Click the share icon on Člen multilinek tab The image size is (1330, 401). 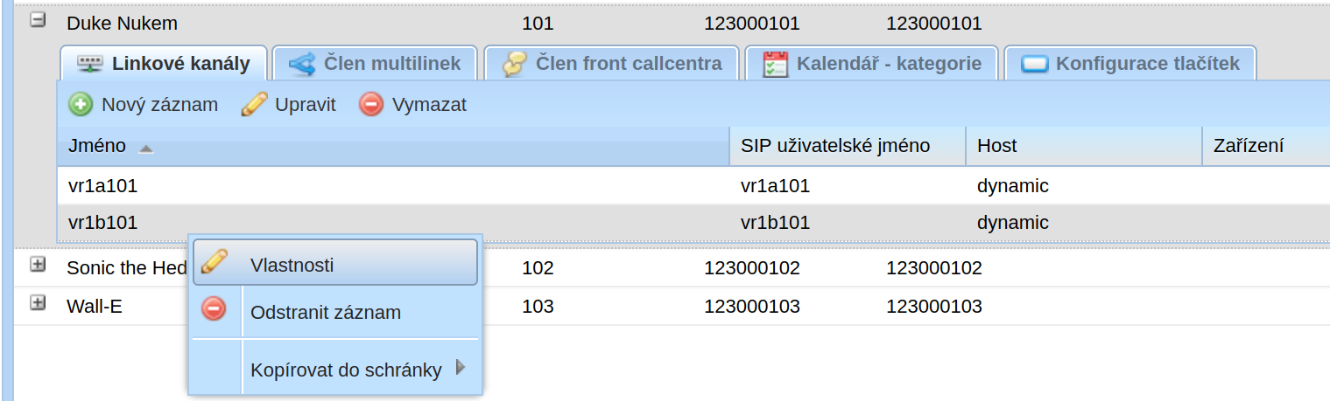302,64
